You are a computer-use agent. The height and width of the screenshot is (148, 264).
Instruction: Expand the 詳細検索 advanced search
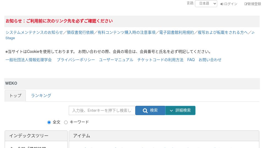[x=180, y=110]
